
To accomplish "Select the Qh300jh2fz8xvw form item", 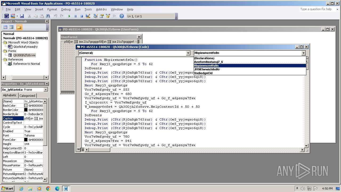I will [24, 55].
